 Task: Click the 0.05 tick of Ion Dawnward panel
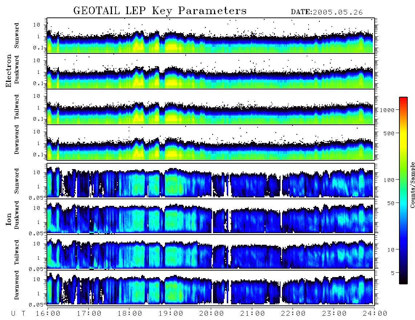tap(36, 305)
